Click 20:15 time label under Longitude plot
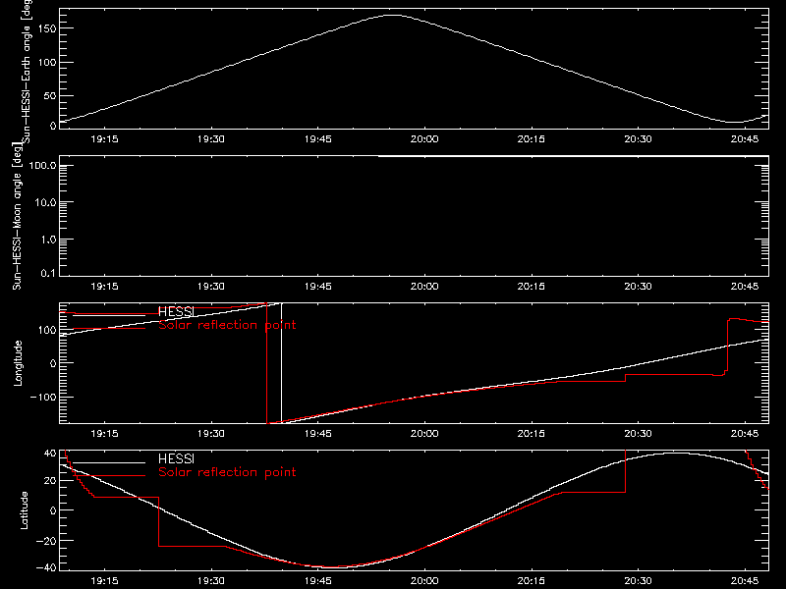The height and width of the screenshot is (589, 786). pos(532,433)
